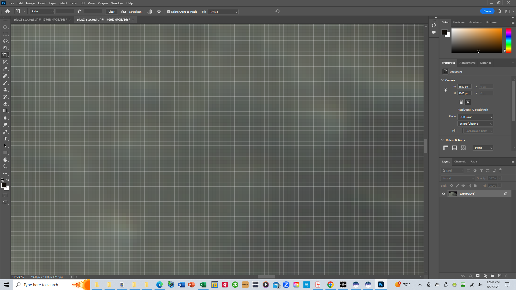Click the rainbow hue slider

point(509,40)
